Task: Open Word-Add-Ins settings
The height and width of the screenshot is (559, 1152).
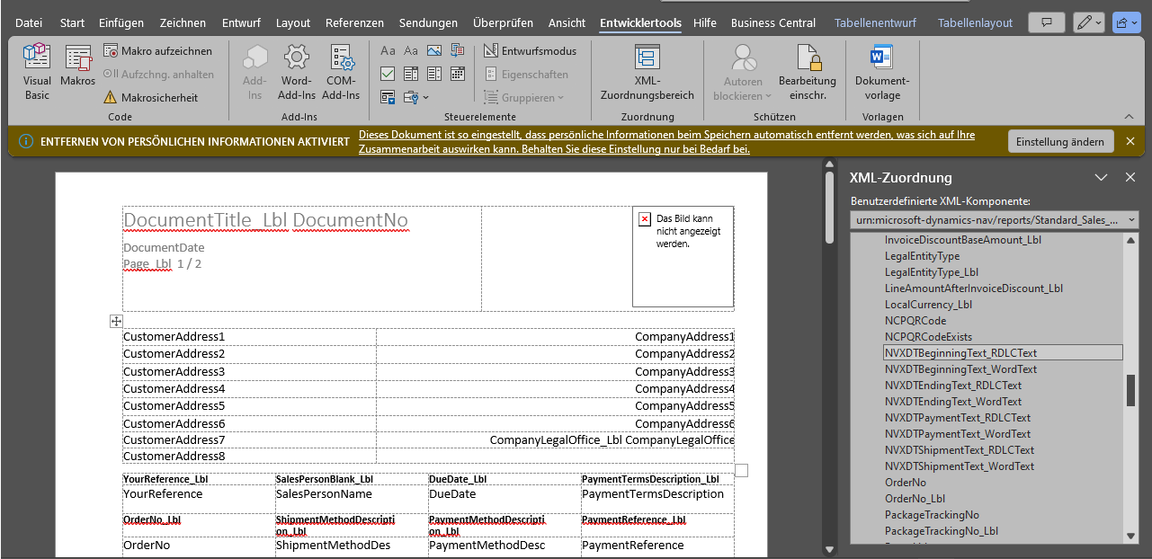Action: point(297,72)
